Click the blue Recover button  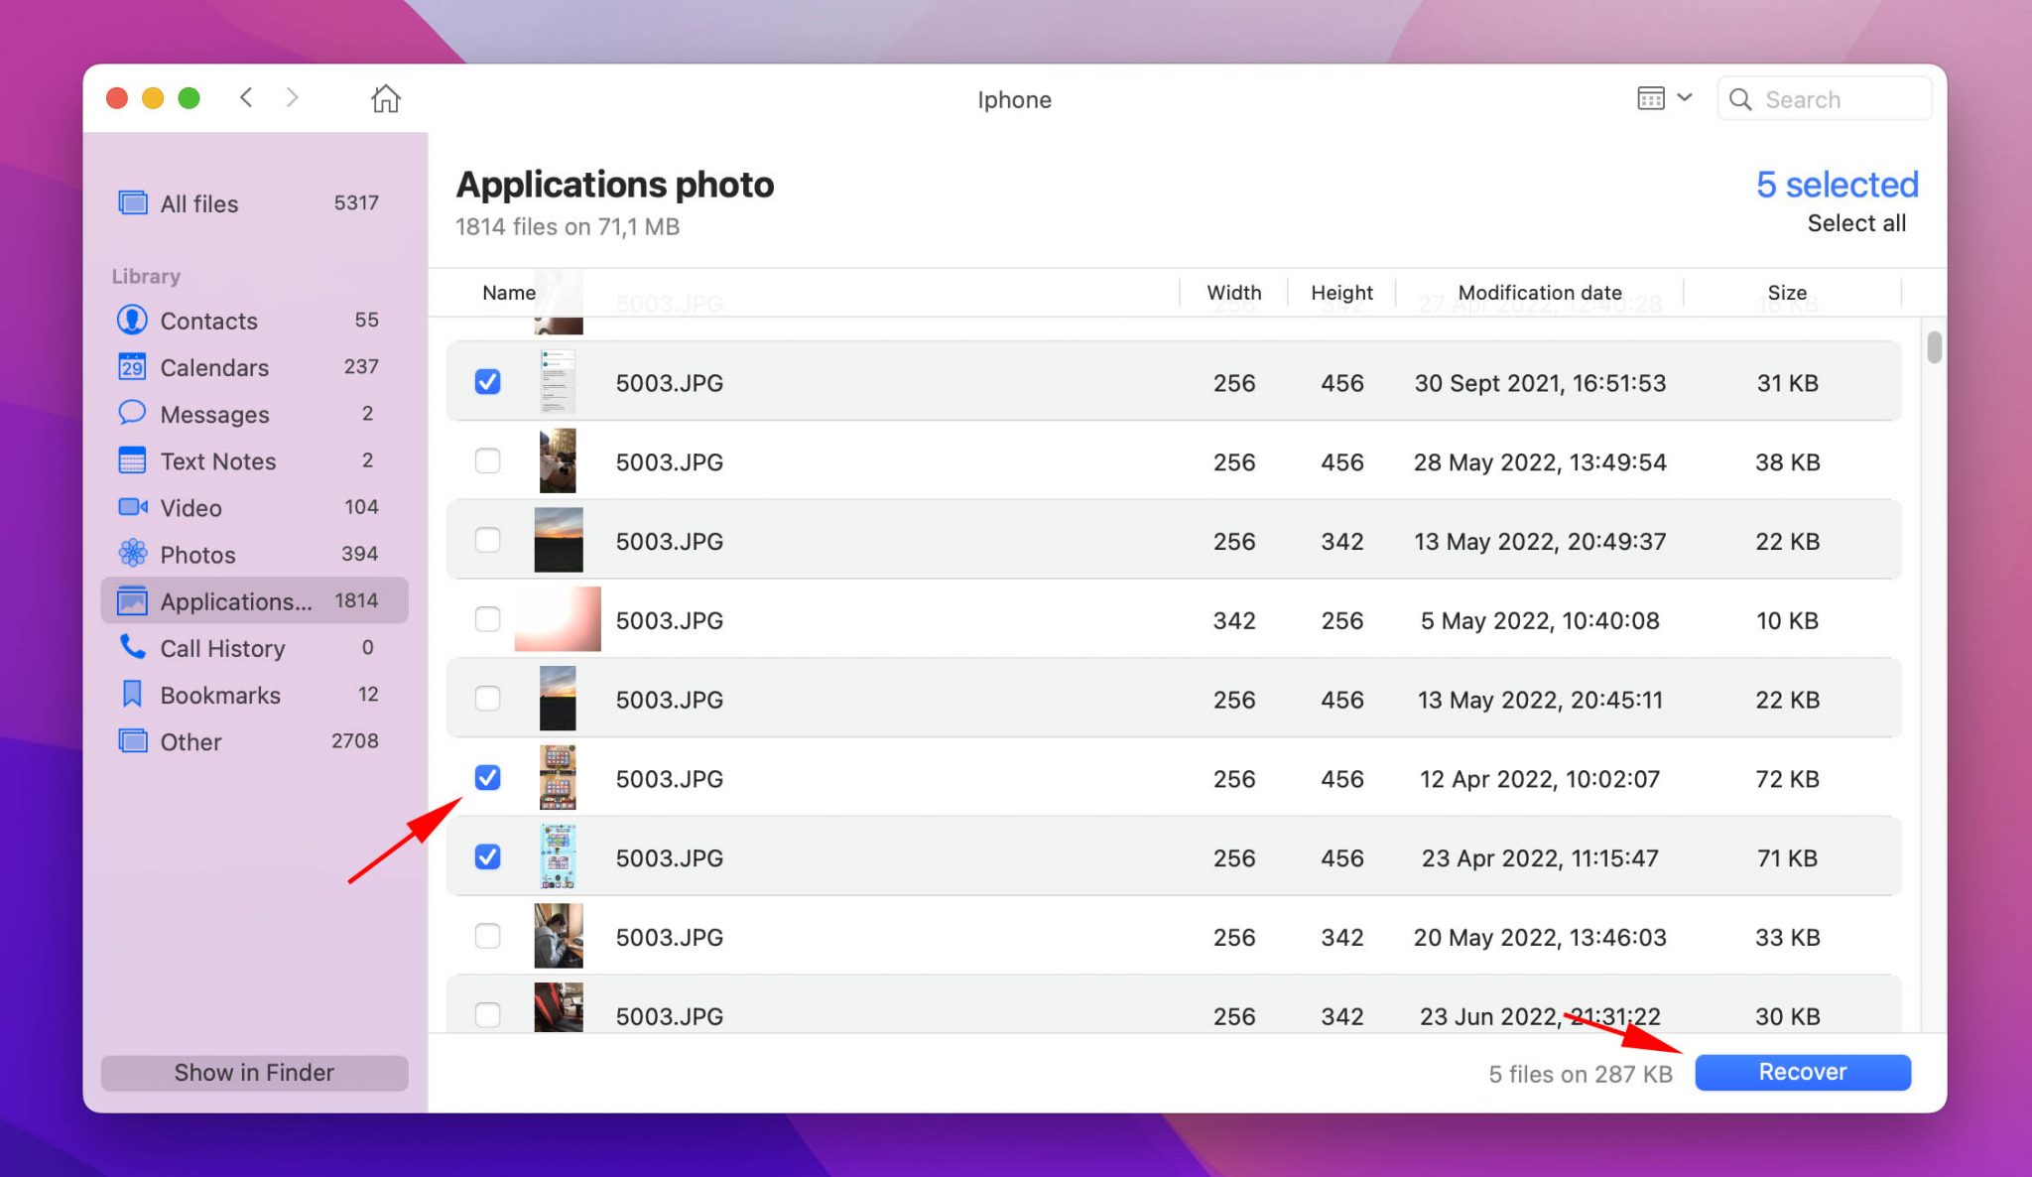(1802, 1072)
